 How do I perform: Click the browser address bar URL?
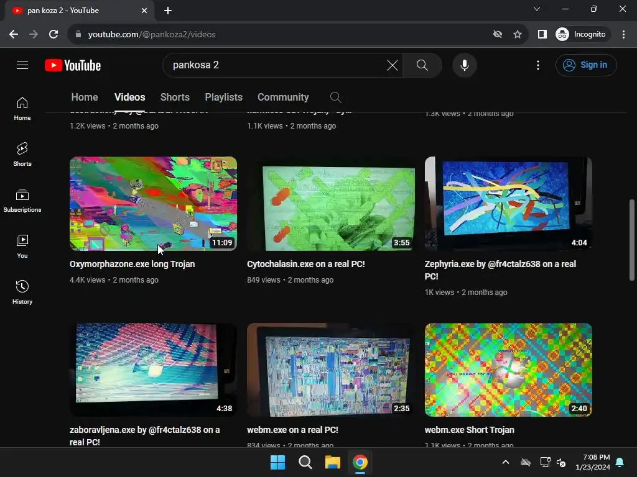click(152, 35)
